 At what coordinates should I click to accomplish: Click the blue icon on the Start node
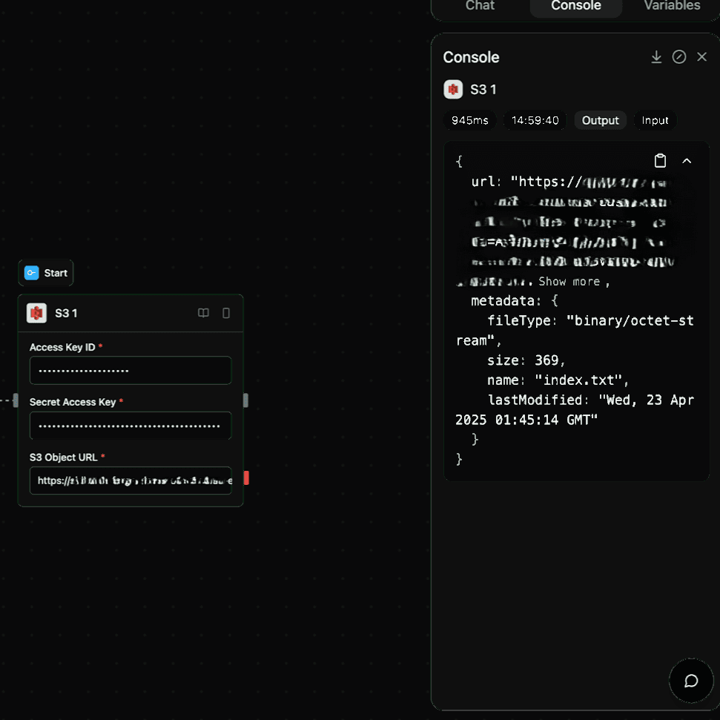click(x=32, y=273)
